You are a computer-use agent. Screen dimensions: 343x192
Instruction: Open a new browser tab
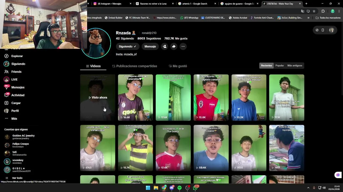pos(306,4)
